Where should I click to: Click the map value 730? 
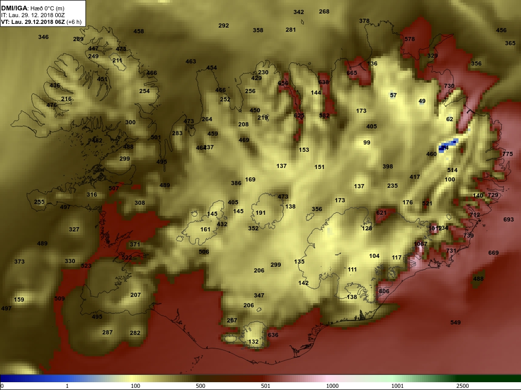pyautogui.click(x=449, y=86)
